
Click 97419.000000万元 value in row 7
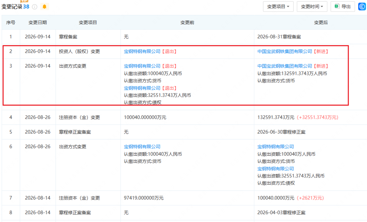coord(144,198)
